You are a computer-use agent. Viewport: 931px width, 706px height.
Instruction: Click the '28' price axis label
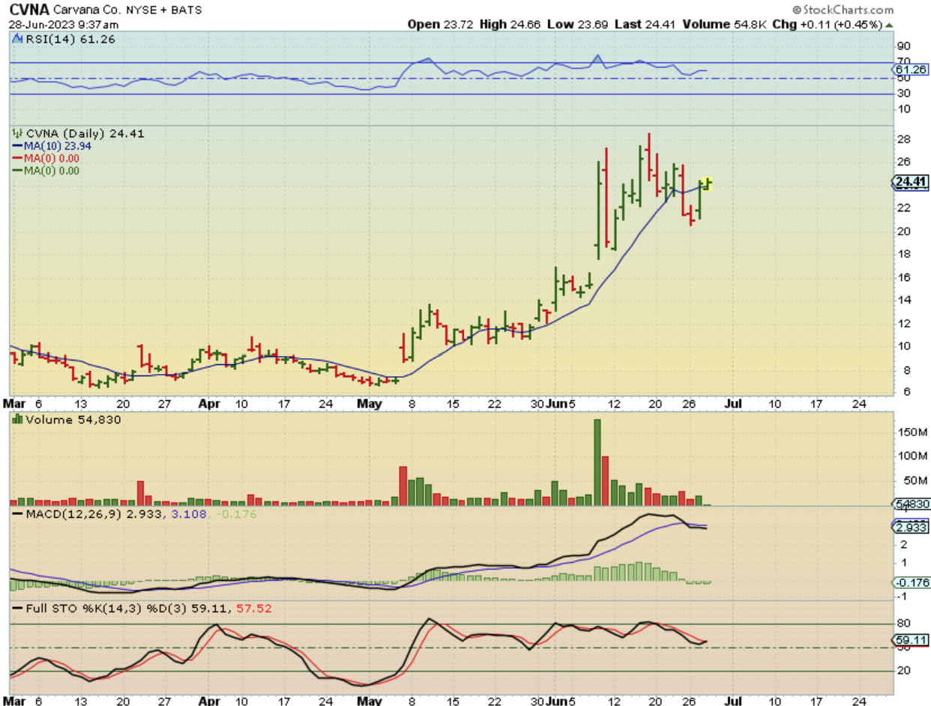[x=904, y=139]
